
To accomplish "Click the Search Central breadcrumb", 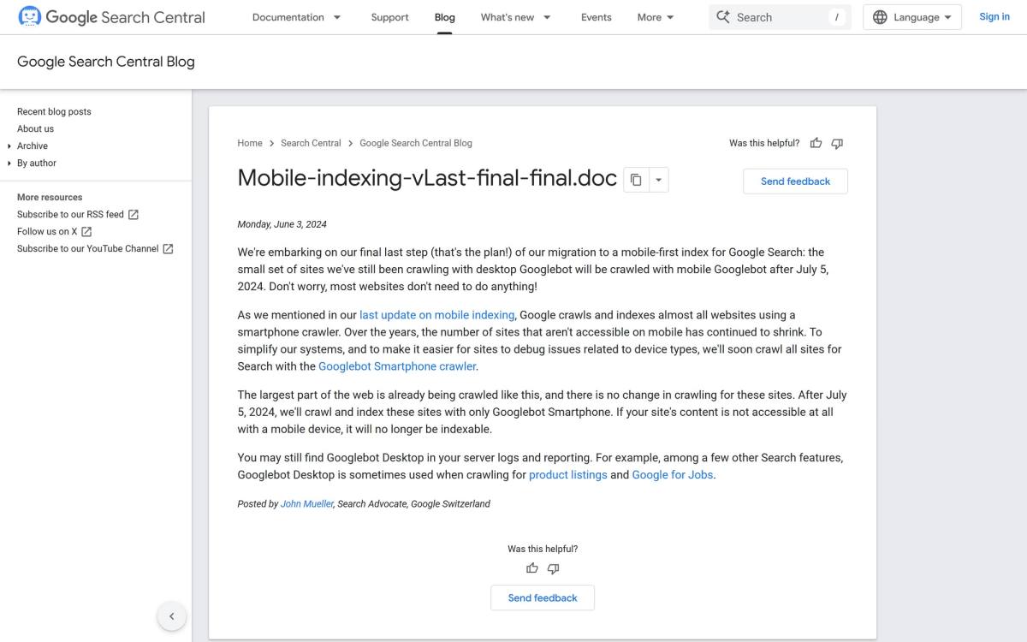I will point(311,143).
